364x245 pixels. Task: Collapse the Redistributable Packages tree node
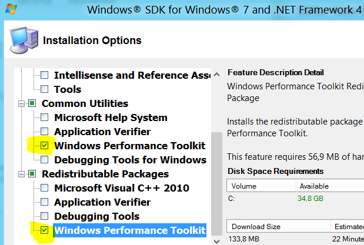click(x=22, y=174)
